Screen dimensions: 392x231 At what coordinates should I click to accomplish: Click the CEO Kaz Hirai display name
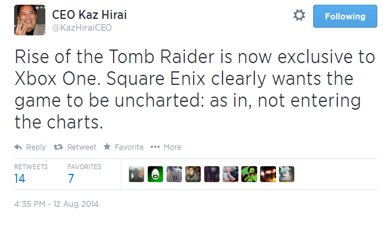point(89,15)
